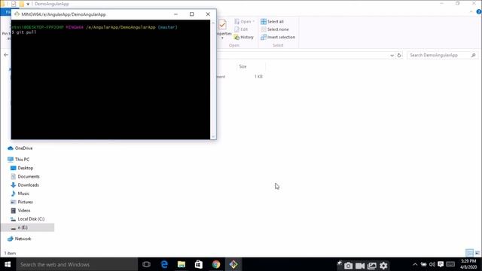Click the recorder camera screenshot icon
Viewport: 482px width, 271px height.
348,266
